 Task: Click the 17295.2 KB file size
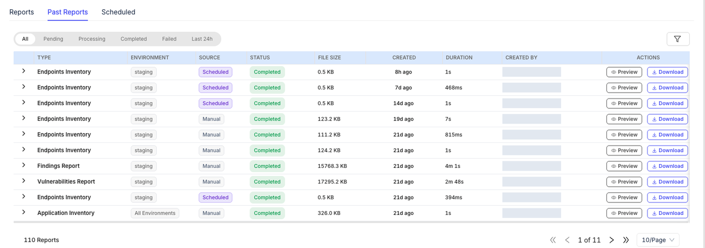(332, 182)
